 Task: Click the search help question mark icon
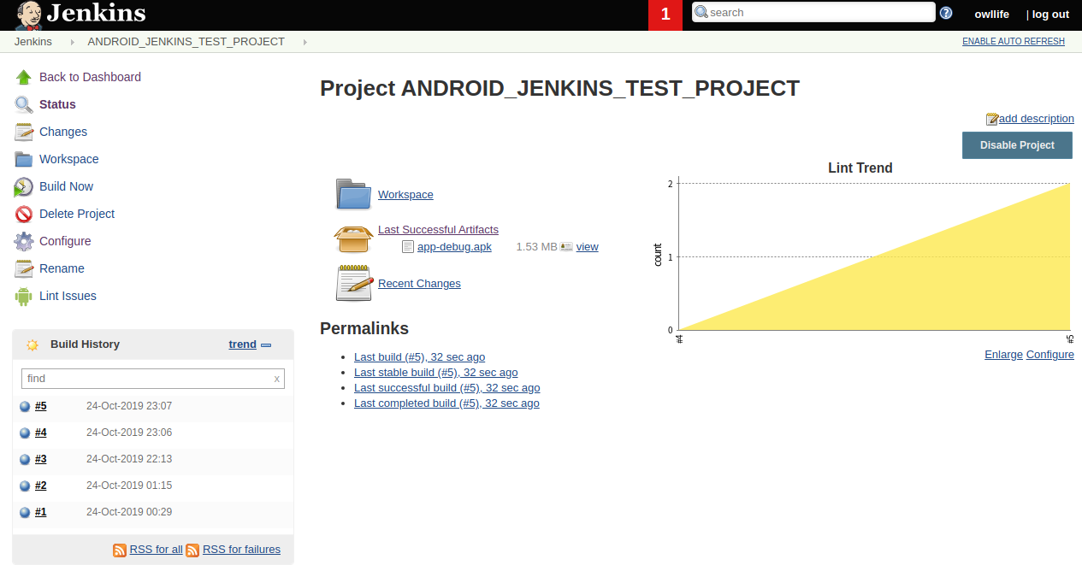(946, 13)
